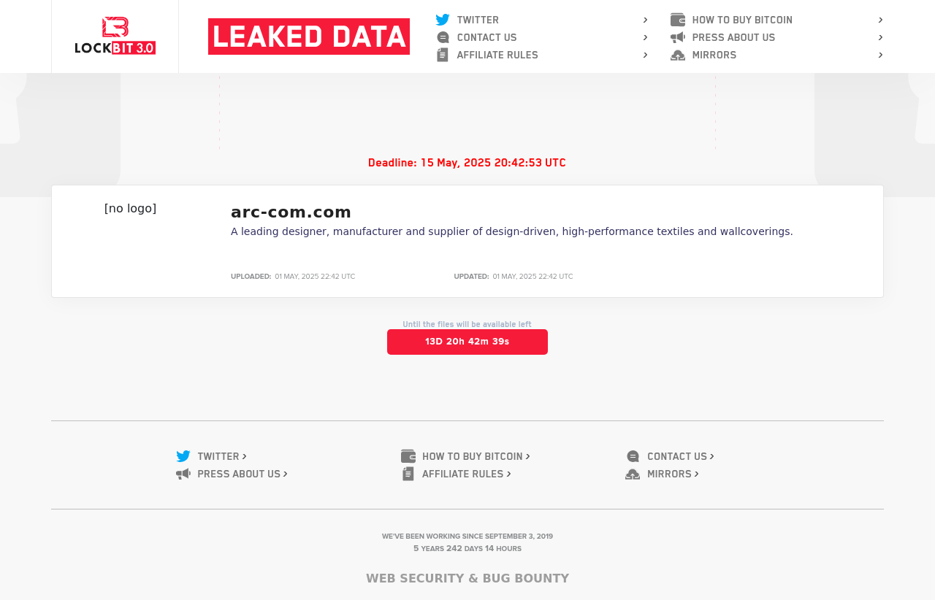Select the arc-com.com title heading

pos(291,212)
